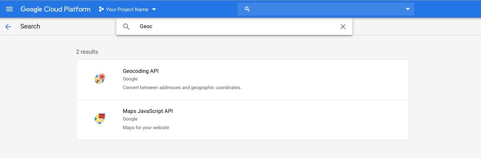Click Your Project Name in the header
Screen dimensions: 481x158
click(127, 9)
